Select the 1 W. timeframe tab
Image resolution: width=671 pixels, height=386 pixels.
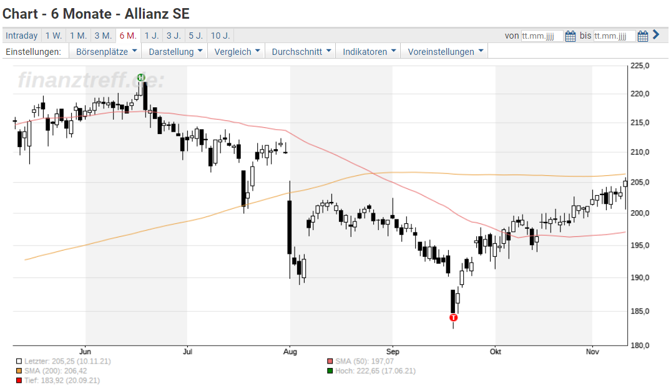click(54, 36)
